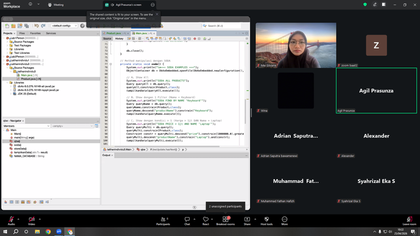The width and height of the screenshot is (420, 236).
Task: Dismiss the shared content size notice
Action: click(157, 14)
